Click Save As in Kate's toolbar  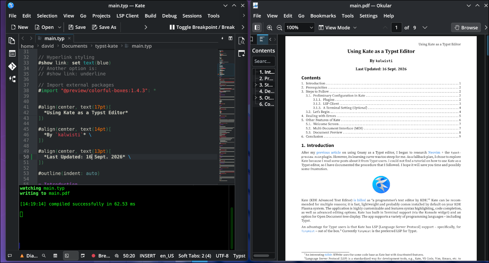click(104, 27)
